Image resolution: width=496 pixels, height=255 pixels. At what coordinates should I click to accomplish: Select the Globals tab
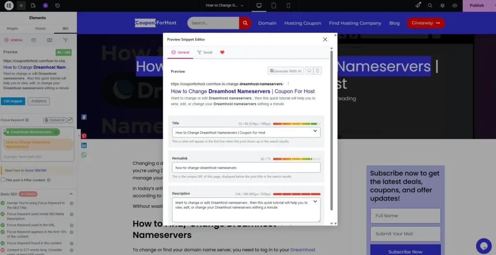pyautogui.click(x=40, y=29)
